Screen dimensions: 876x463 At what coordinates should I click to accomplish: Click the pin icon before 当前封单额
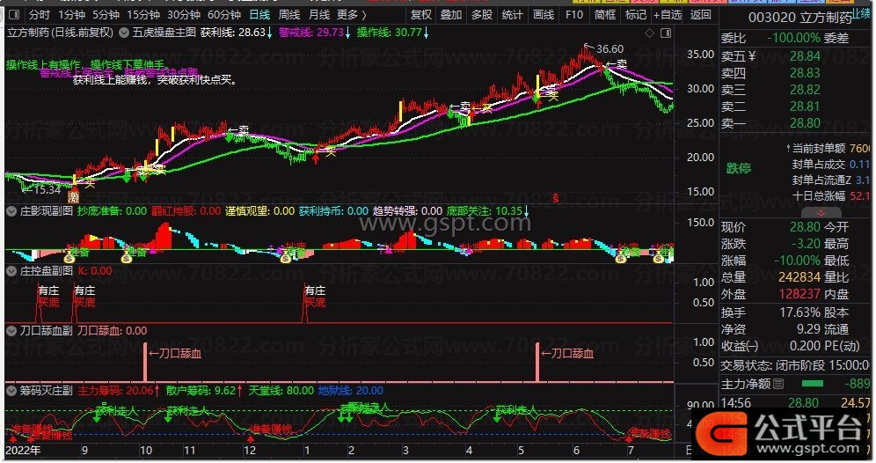pyautogui.click(x=788, y=148)
